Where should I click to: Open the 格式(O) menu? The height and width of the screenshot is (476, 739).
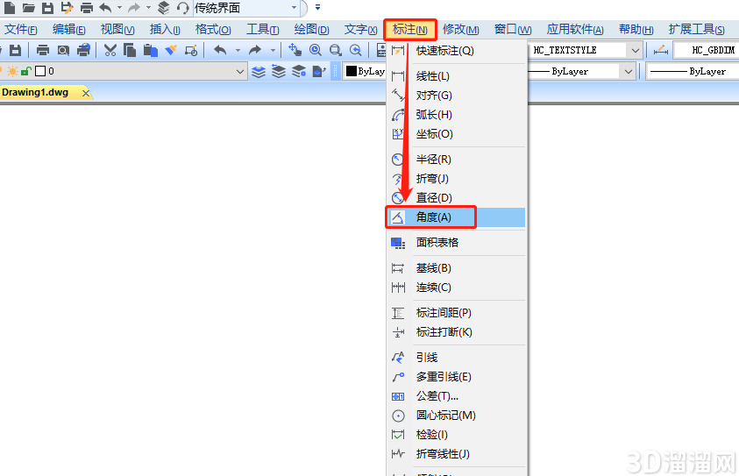point(213,30)
